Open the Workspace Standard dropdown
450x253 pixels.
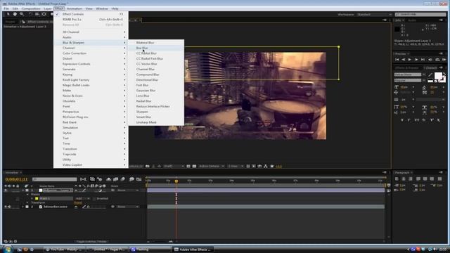click(x=374, y=14)
